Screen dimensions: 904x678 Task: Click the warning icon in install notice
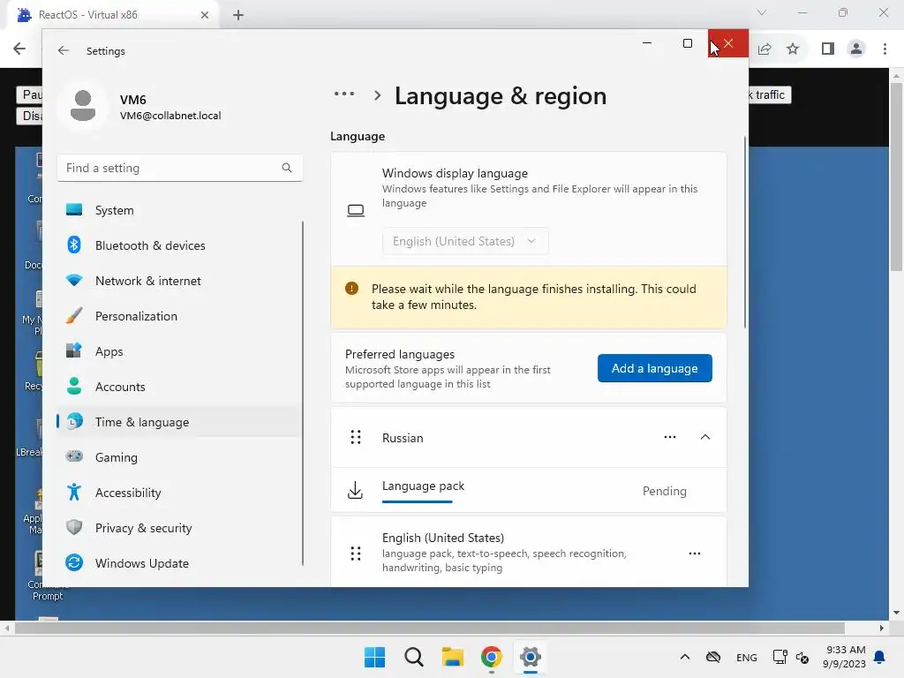coord(351,289)
